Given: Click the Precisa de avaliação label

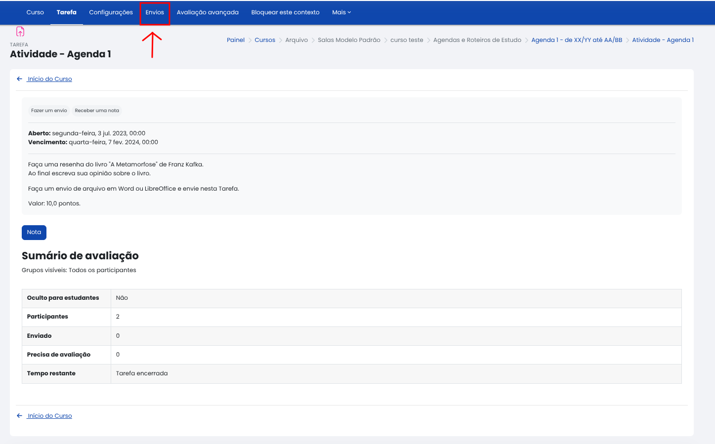Looking at the screenshot, I should point(59,355).
